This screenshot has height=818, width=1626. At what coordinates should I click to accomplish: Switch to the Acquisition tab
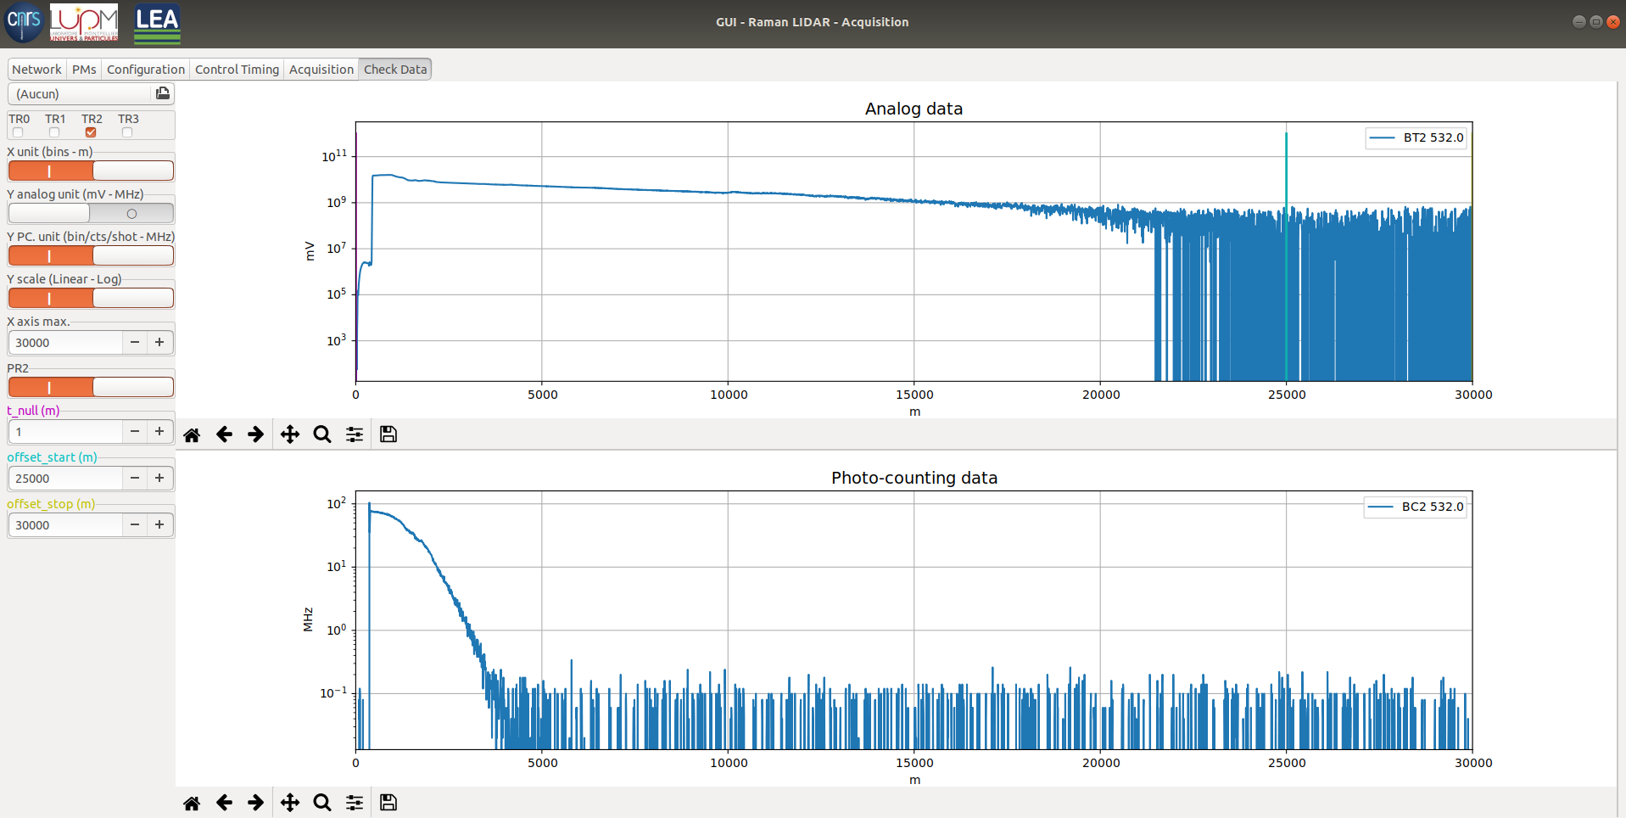321,70
